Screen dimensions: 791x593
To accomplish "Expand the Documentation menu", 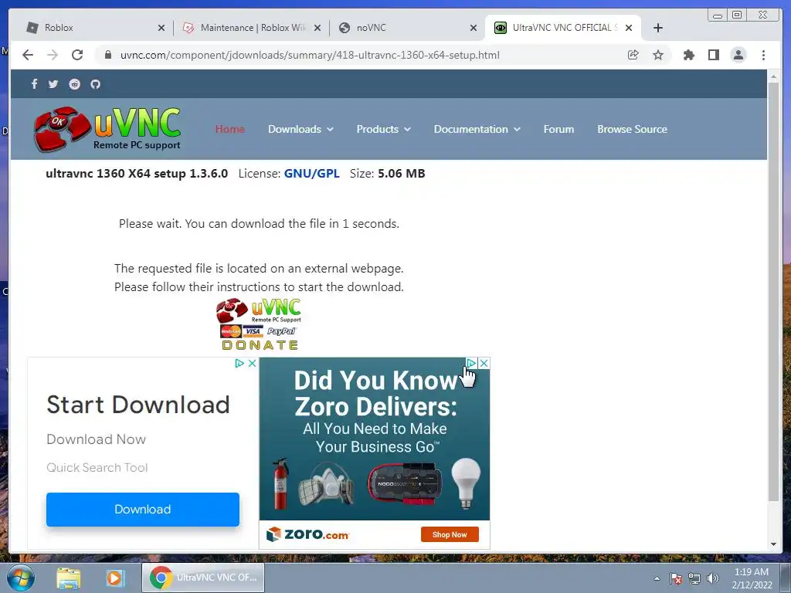I will 477,129.
